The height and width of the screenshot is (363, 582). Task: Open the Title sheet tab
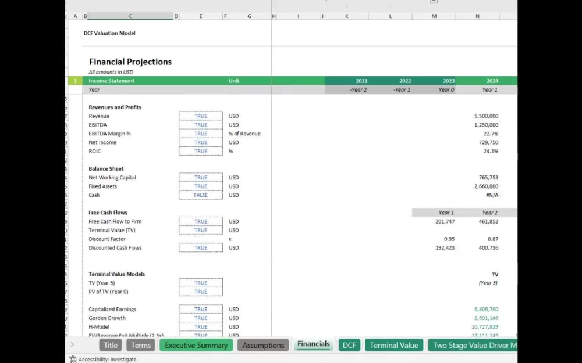click(110, 345)
